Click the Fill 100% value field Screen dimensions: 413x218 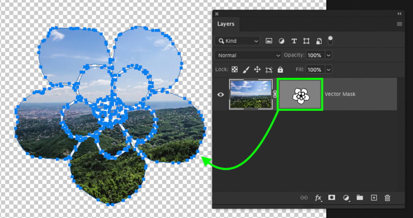pos(315,70)
